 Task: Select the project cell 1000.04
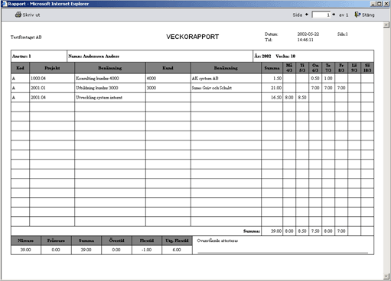[52, 79]
